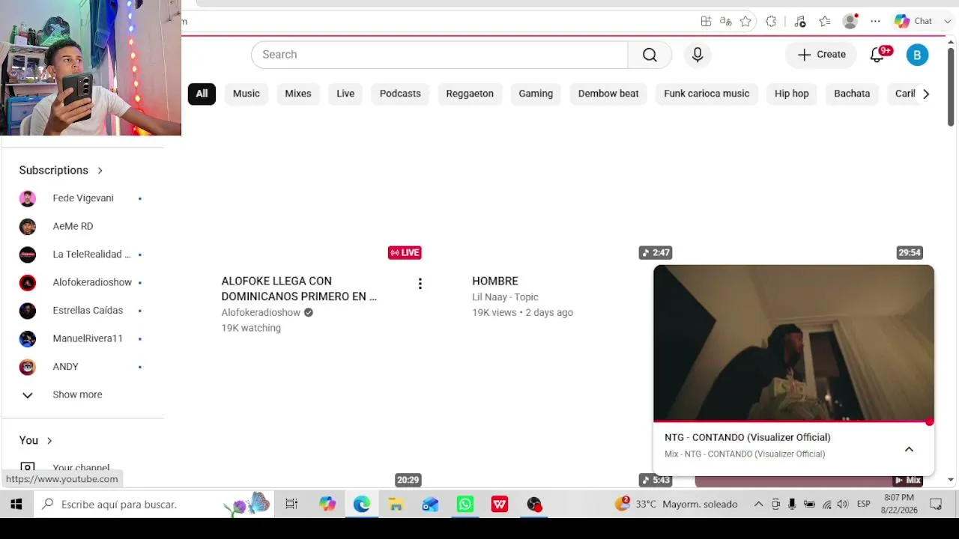The image size is (959, 539).
Task: Open Task View on the taskbar
Action: click(x=291, y=505)
